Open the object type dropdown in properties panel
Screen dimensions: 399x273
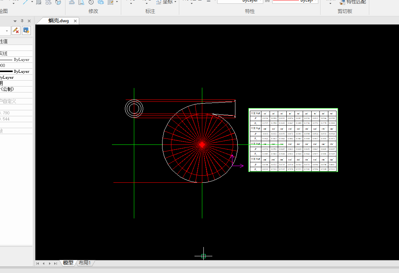pos(7,31)
